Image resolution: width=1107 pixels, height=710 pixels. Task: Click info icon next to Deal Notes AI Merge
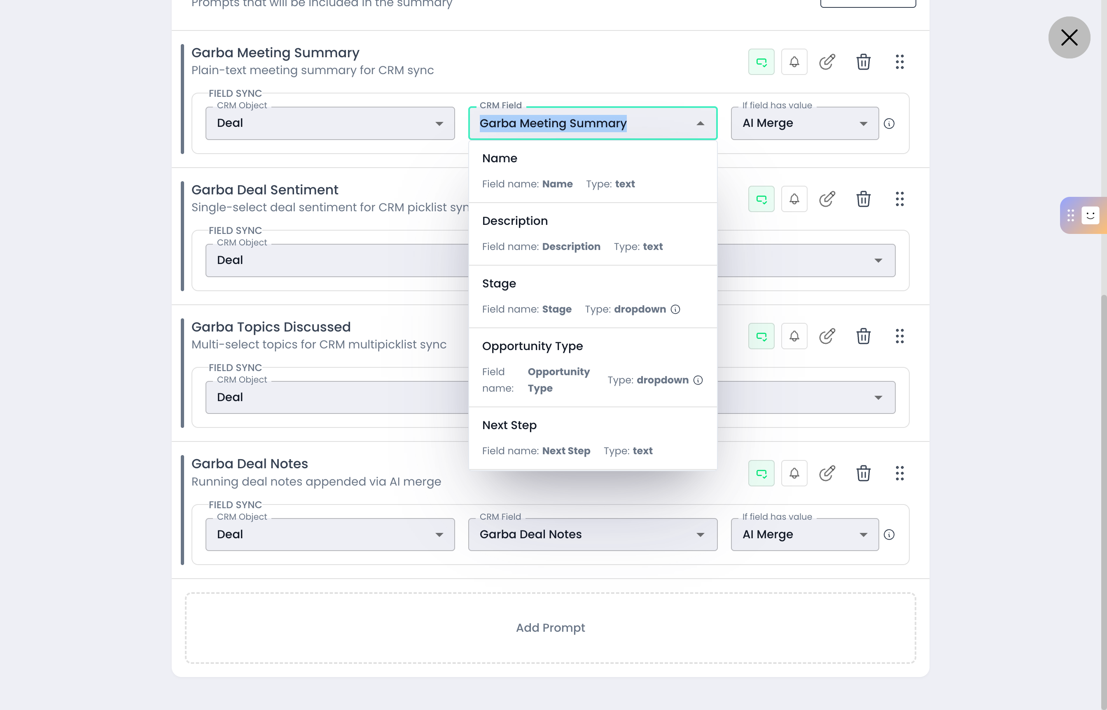tap(889, 535)
